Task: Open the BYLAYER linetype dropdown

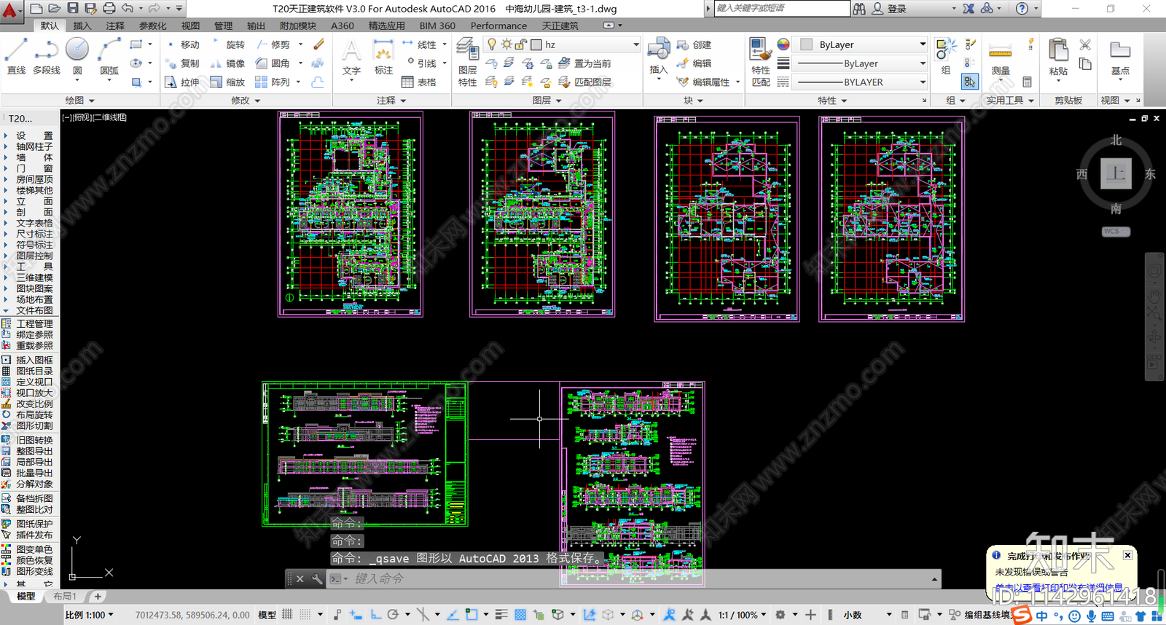Action: click(923, 82)
